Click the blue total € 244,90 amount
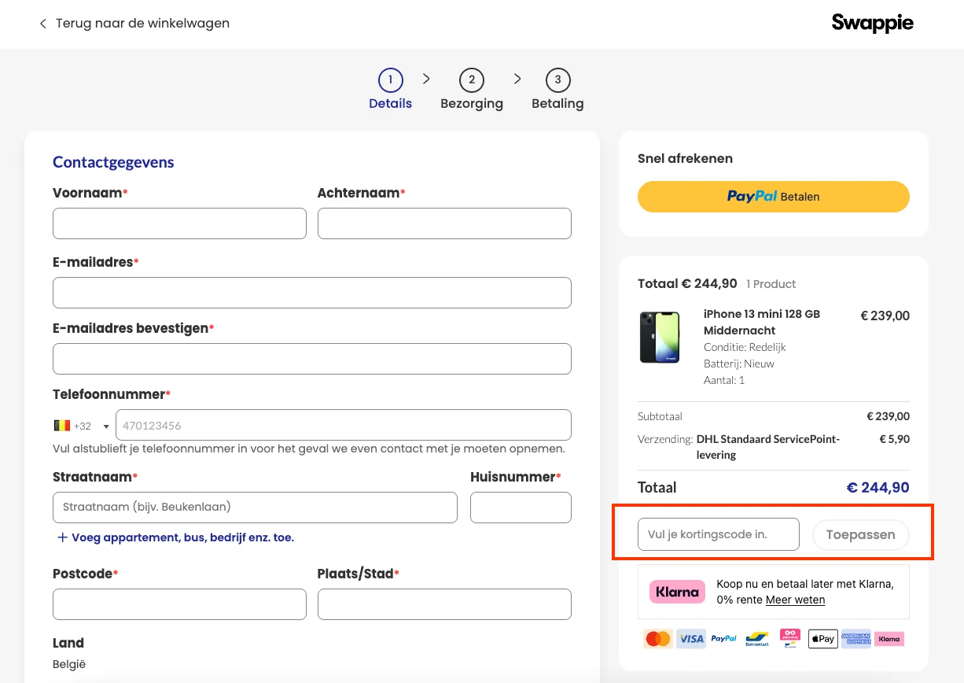 [x=878, y=488]
